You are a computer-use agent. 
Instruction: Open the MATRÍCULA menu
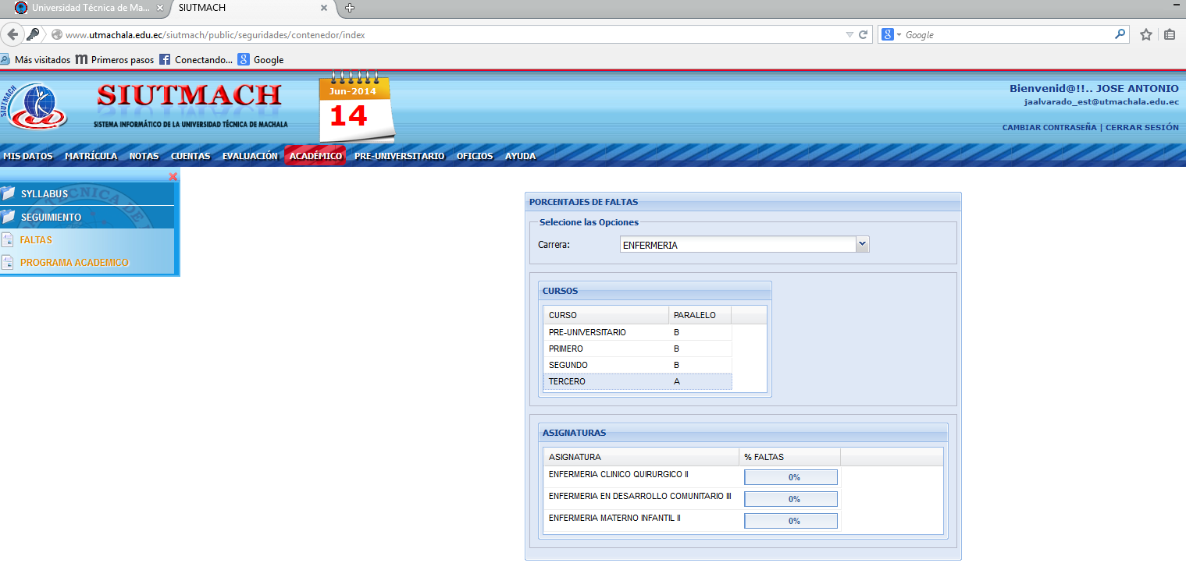[x=91, y=156]
